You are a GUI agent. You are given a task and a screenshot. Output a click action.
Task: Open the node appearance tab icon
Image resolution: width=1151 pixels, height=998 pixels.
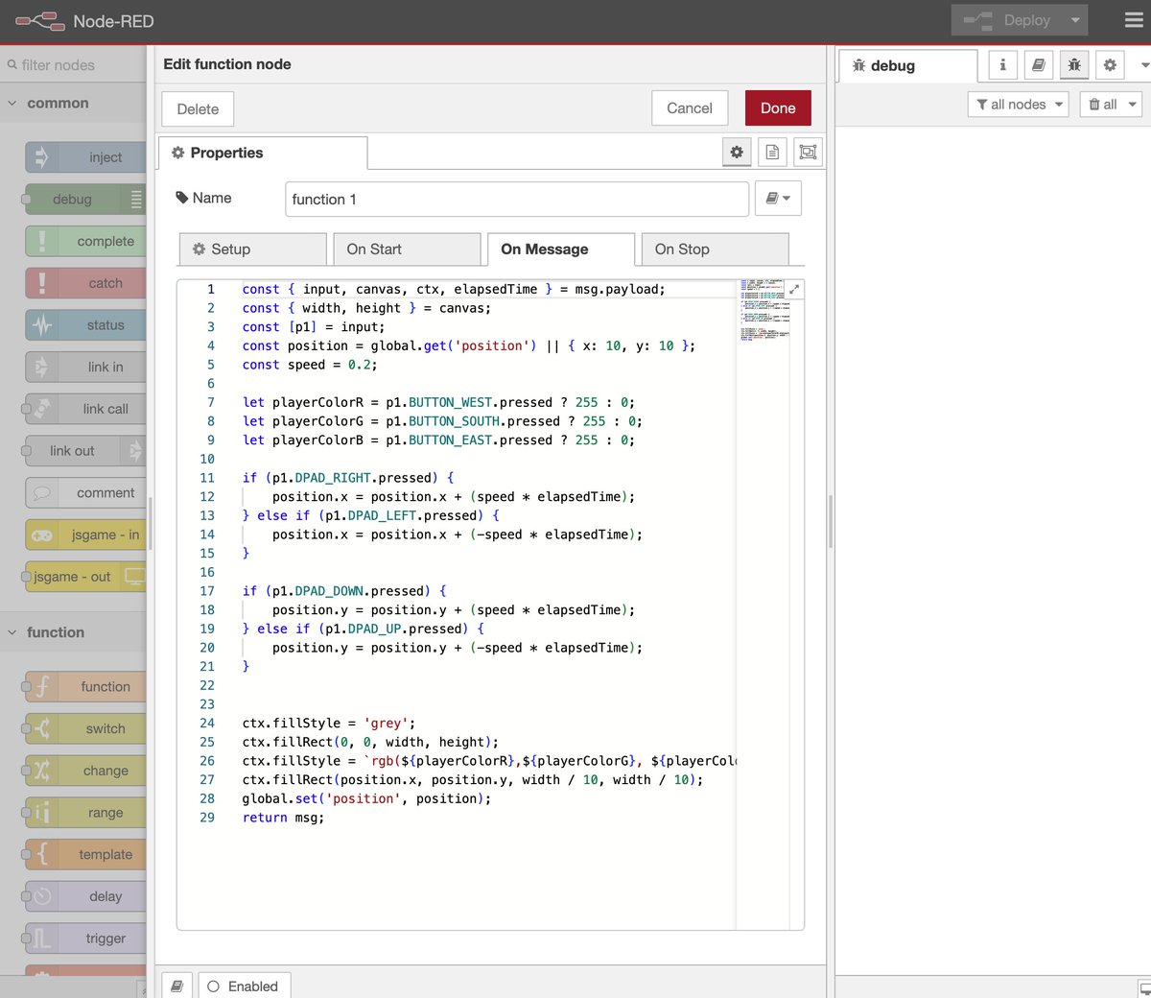pos(808,152)
